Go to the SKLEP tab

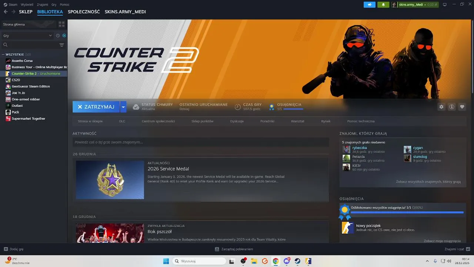(x=26, y=12)
